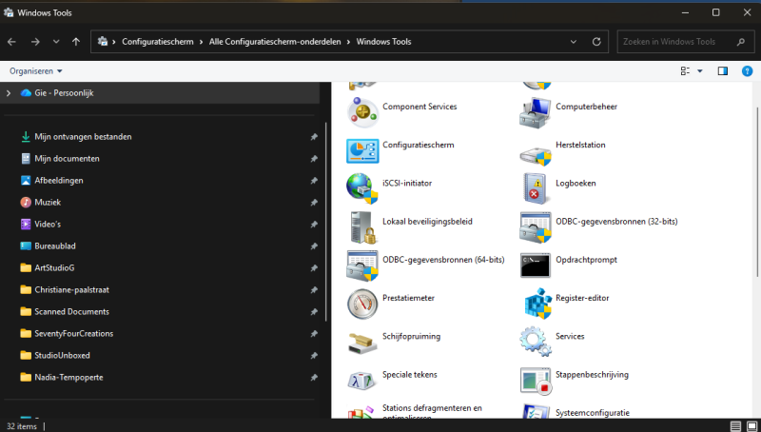Open the view options dropdown arrow

pos(700,71)
